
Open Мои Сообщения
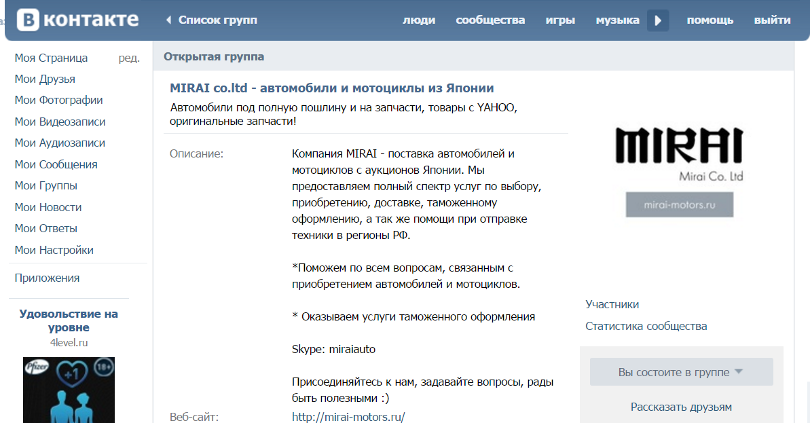[x=56, y=165]
